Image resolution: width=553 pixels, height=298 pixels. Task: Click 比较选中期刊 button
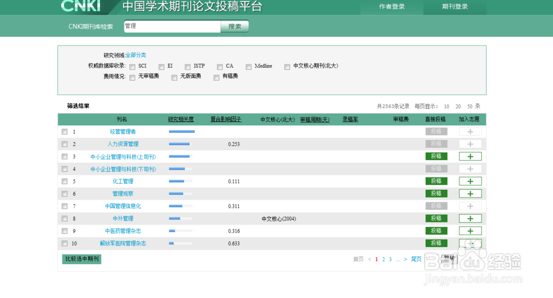coord(82,259)
